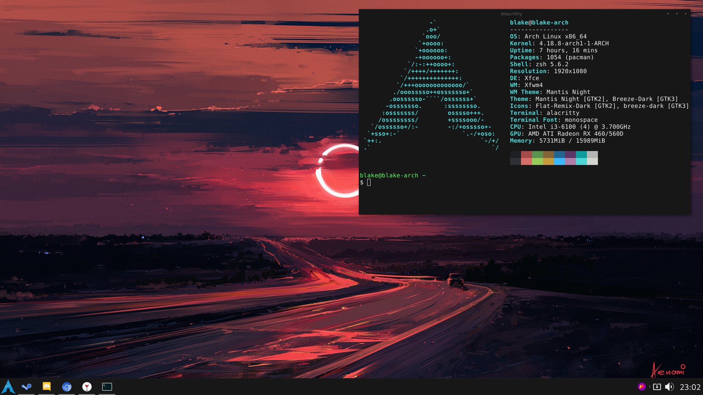Viewport: 703px width, 395px height.
Task: Click the 'Shell: zsh 5.6.2' line
Action: [x=539, y=64]
